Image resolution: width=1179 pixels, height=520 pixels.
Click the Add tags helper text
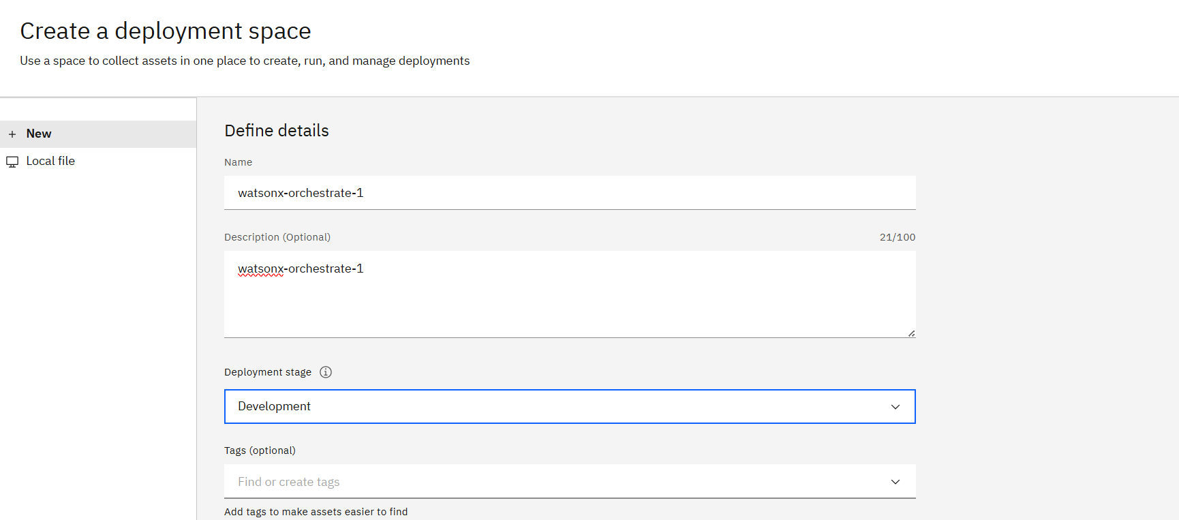coord(316,512)
